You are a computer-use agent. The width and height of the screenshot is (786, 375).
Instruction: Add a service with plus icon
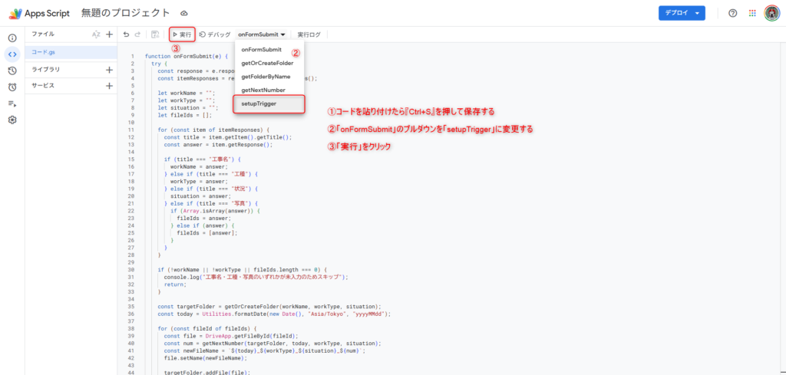[x=109, y=86]
